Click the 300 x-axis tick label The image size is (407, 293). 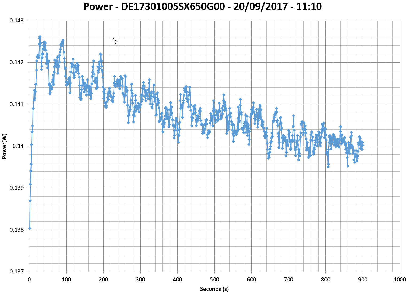pos(140,280)
